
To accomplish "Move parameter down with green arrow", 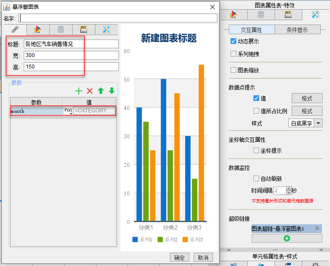I will pos(112,91).
